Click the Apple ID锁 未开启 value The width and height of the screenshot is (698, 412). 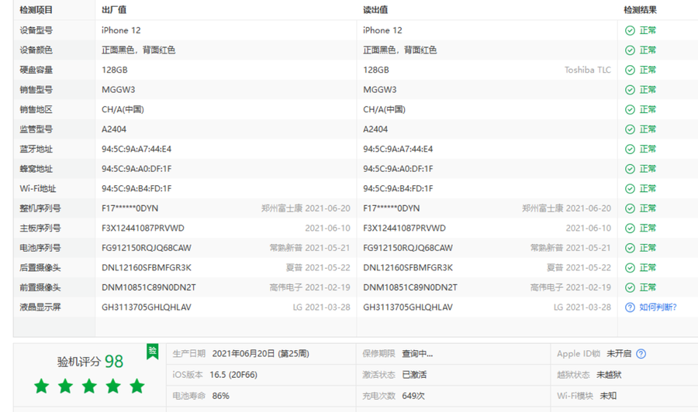[619, 354]
